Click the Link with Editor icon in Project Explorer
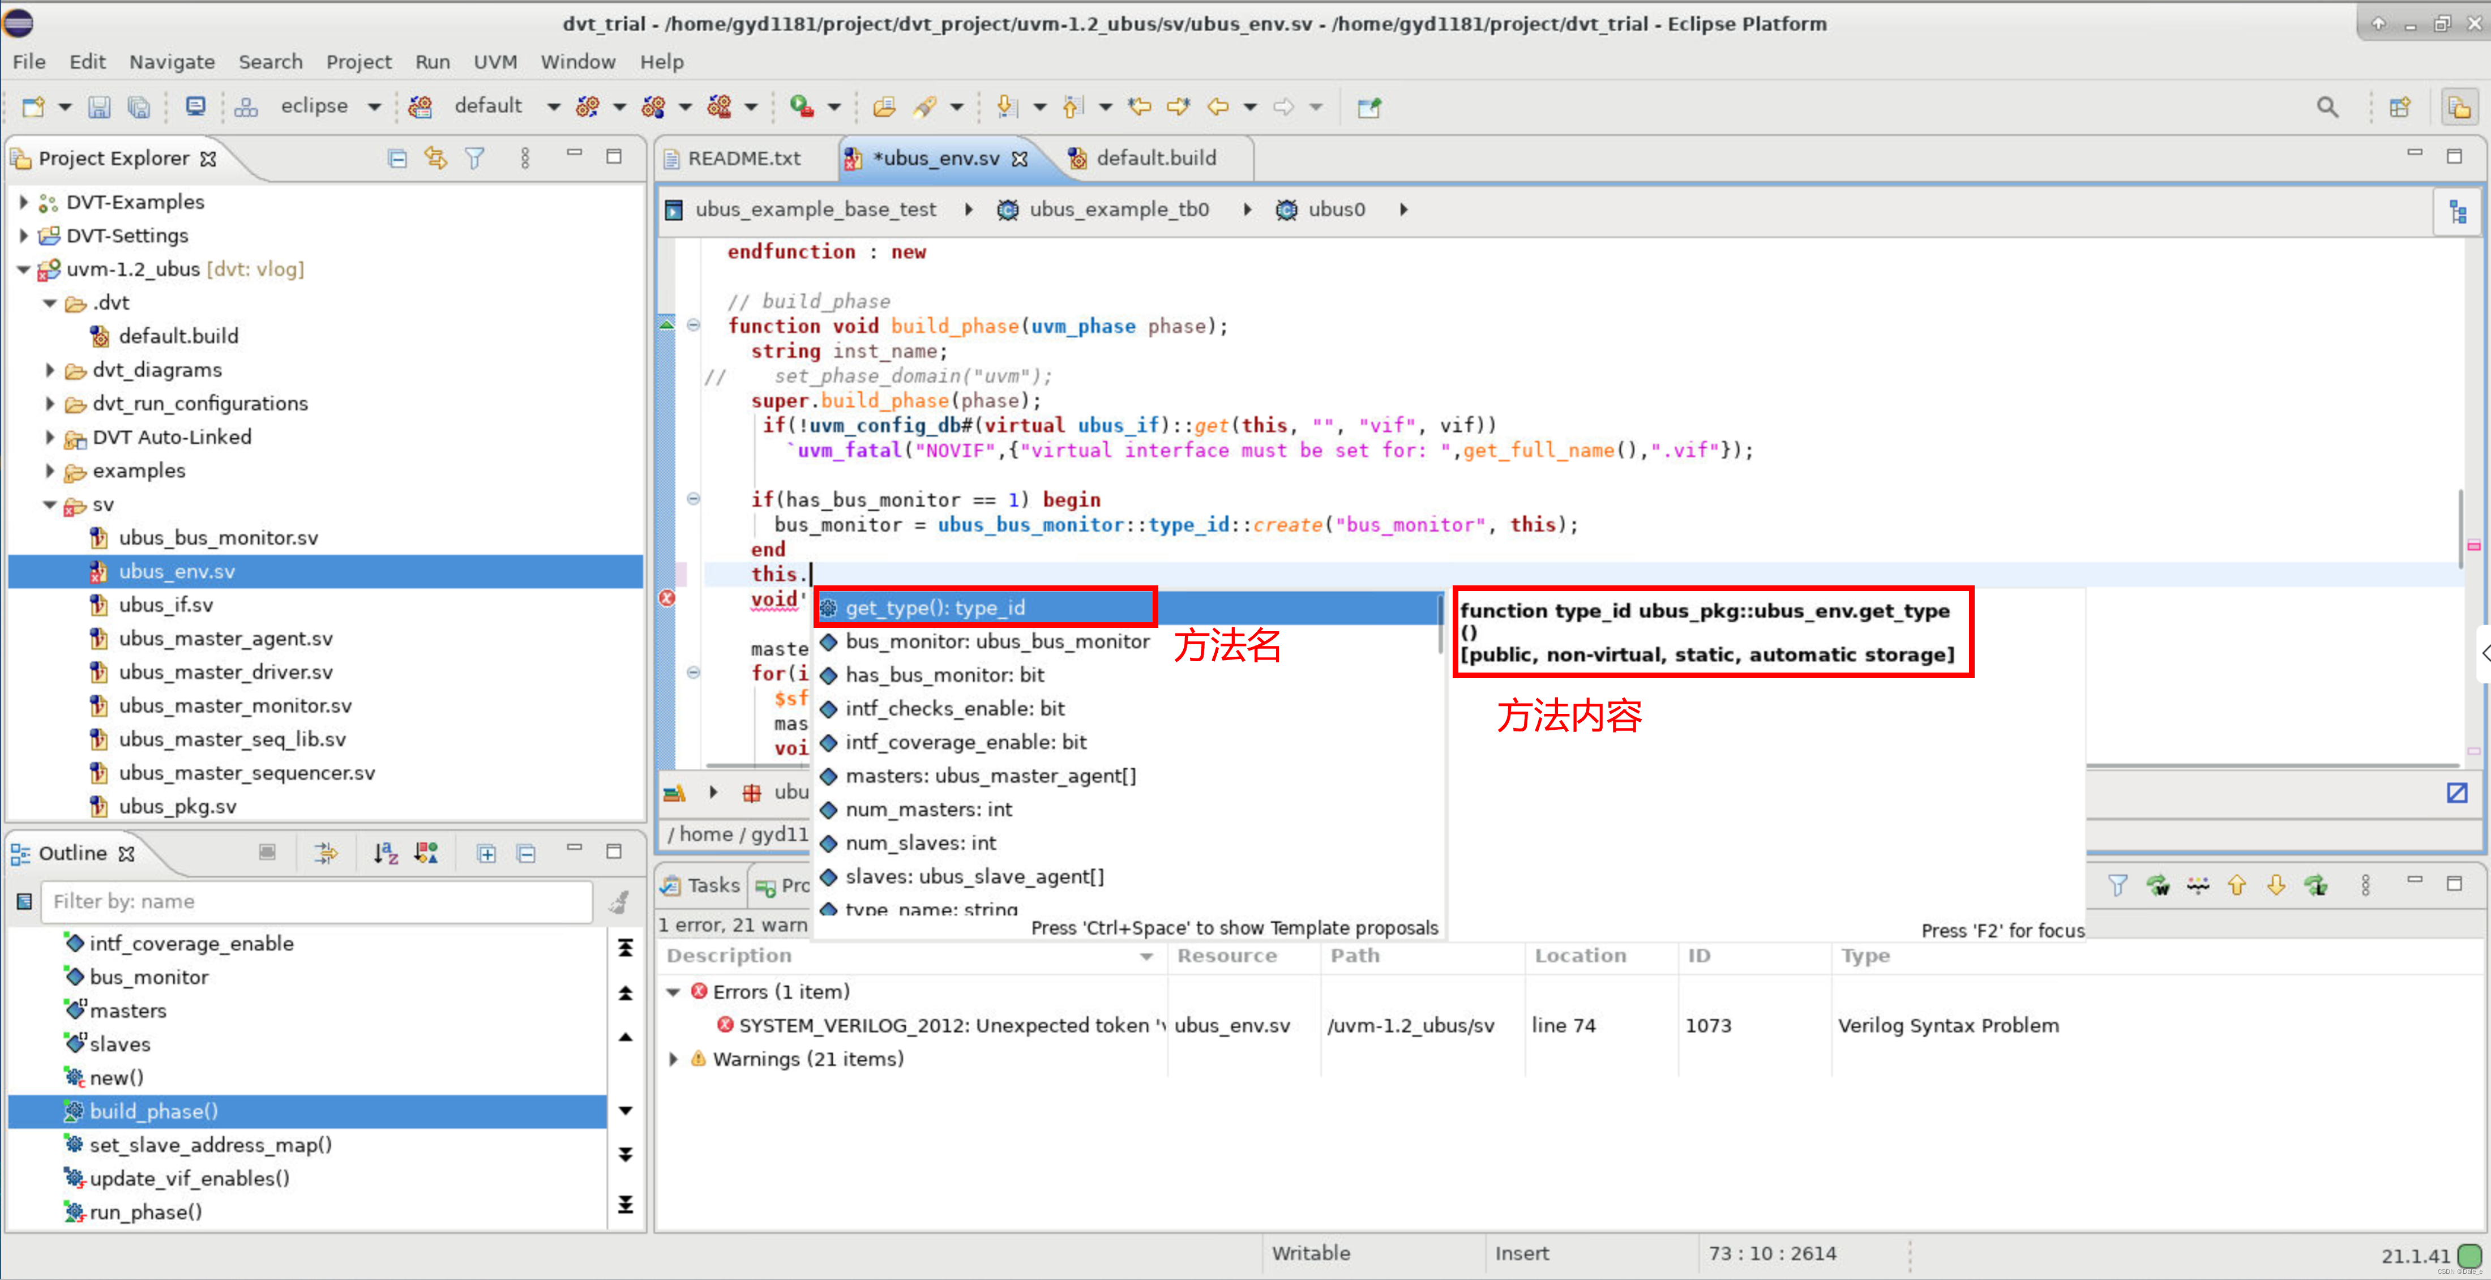2491x1280 pixels. pos(435,157)
